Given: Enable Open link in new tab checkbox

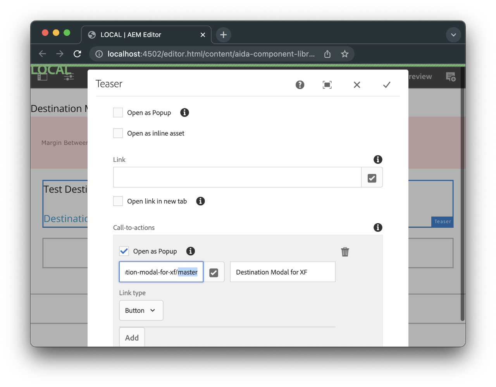Looking at the screenshot, I should pos(118,201).
